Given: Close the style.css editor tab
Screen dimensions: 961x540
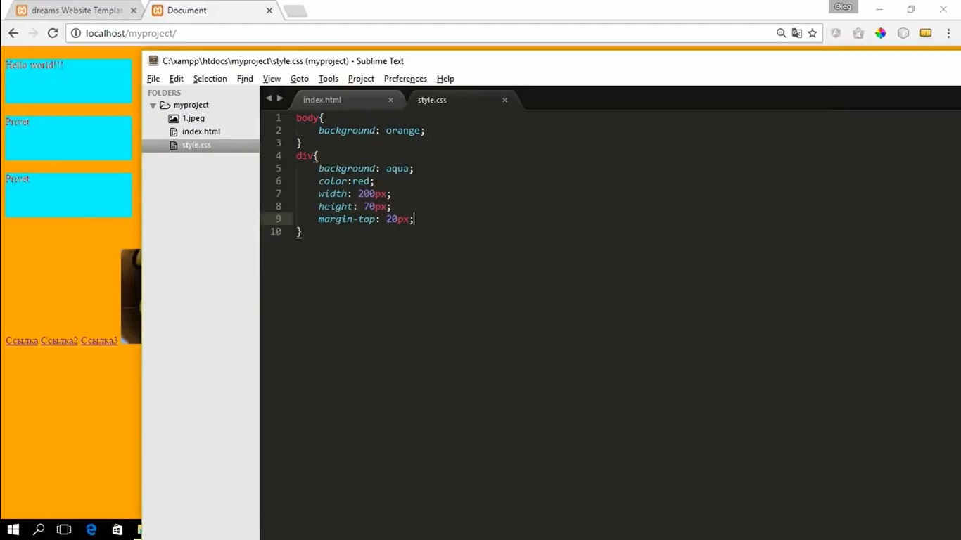Looking at the screenshot, I should point(504,100).
